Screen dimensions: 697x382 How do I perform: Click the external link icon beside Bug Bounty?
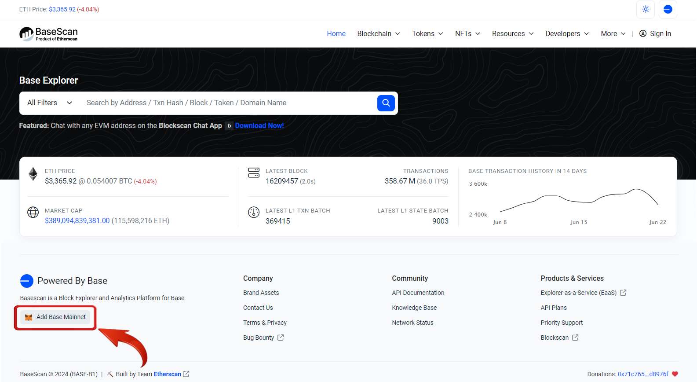click(281, 338)
